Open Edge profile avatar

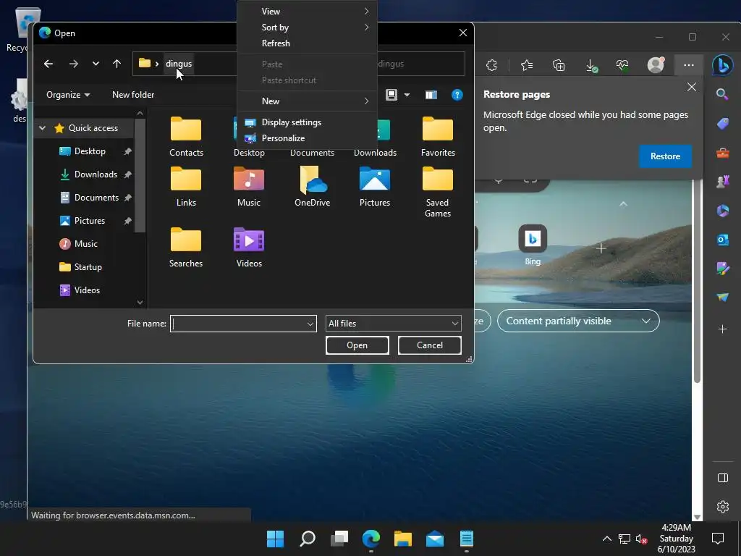(656, 64)
